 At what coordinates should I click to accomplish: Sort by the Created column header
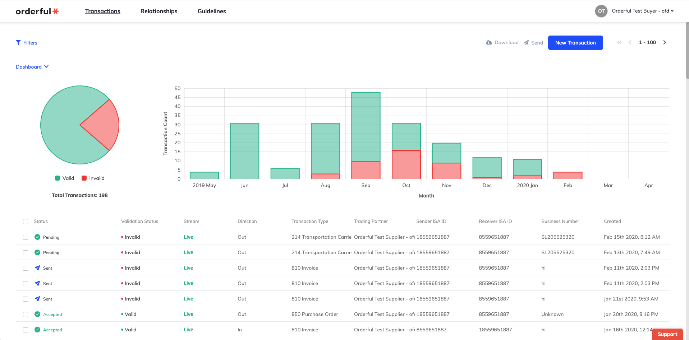point(612,221)
